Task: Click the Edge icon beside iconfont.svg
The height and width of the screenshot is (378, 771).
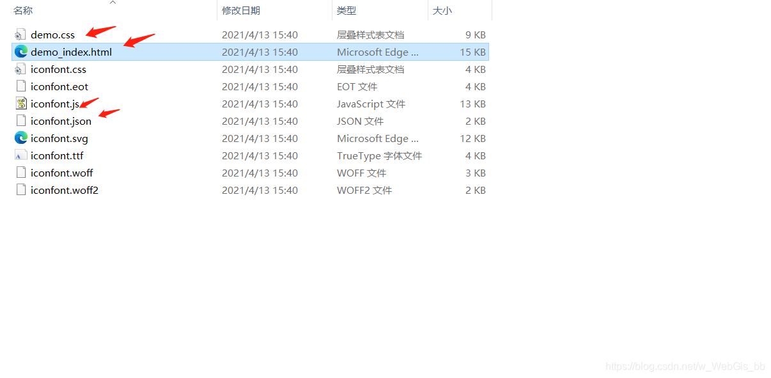Action: pyautogui.click(x=21, y=138)
